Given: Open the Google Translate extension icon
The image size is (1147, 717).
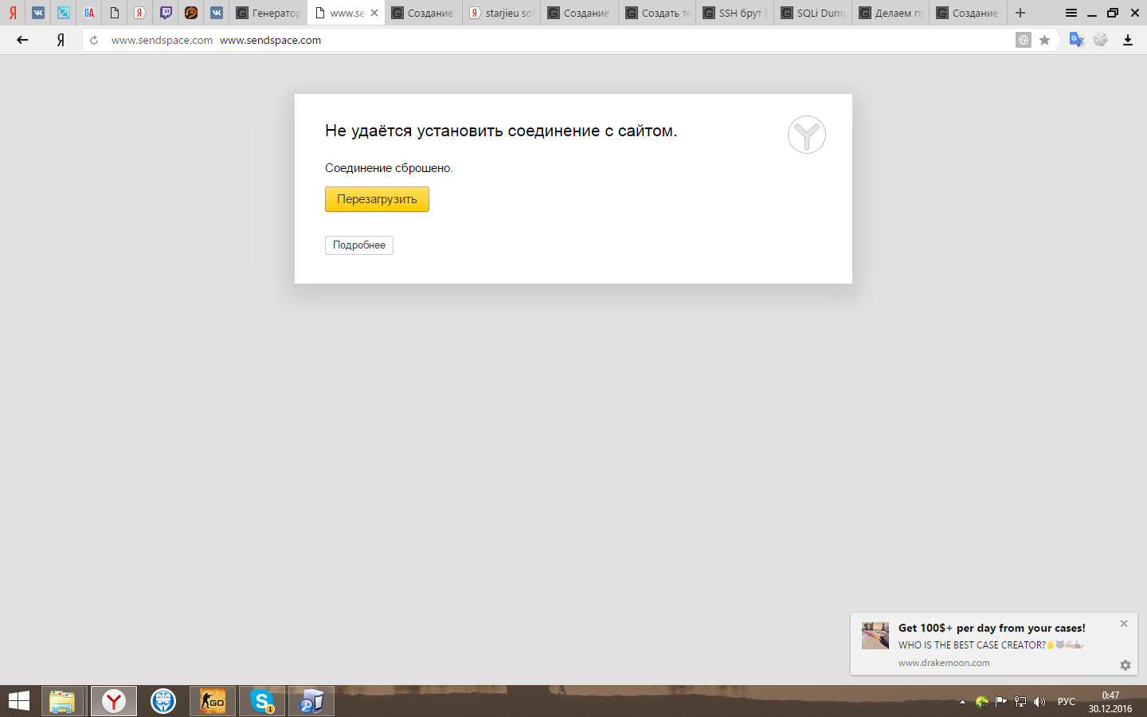Looking at the screenshot, I should pos(1076,40).
